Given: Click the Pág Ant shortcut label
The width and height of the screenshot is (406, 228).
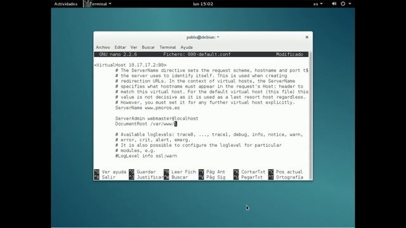Looking at the screenshot, I should (216, 172).
